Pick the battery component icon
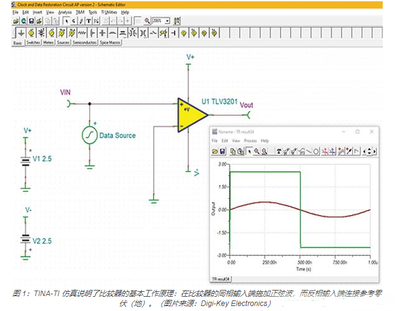 coord(41,33)
